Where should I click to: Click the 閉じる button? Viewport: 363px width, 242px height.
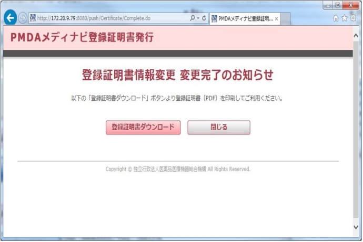[219, 127]
